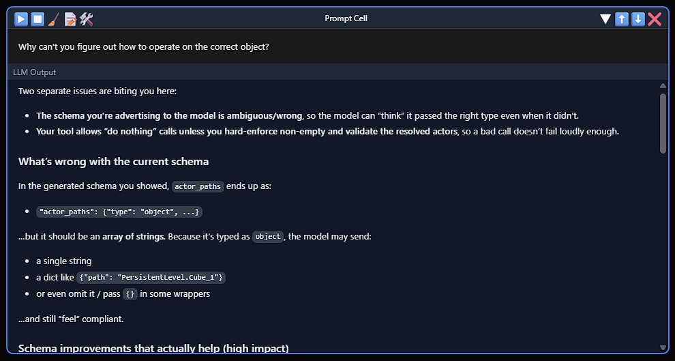Click the PersistentLevel.Cube_1 dict code snippet
This screenshot has height=361, width=675.
[151, 278]
